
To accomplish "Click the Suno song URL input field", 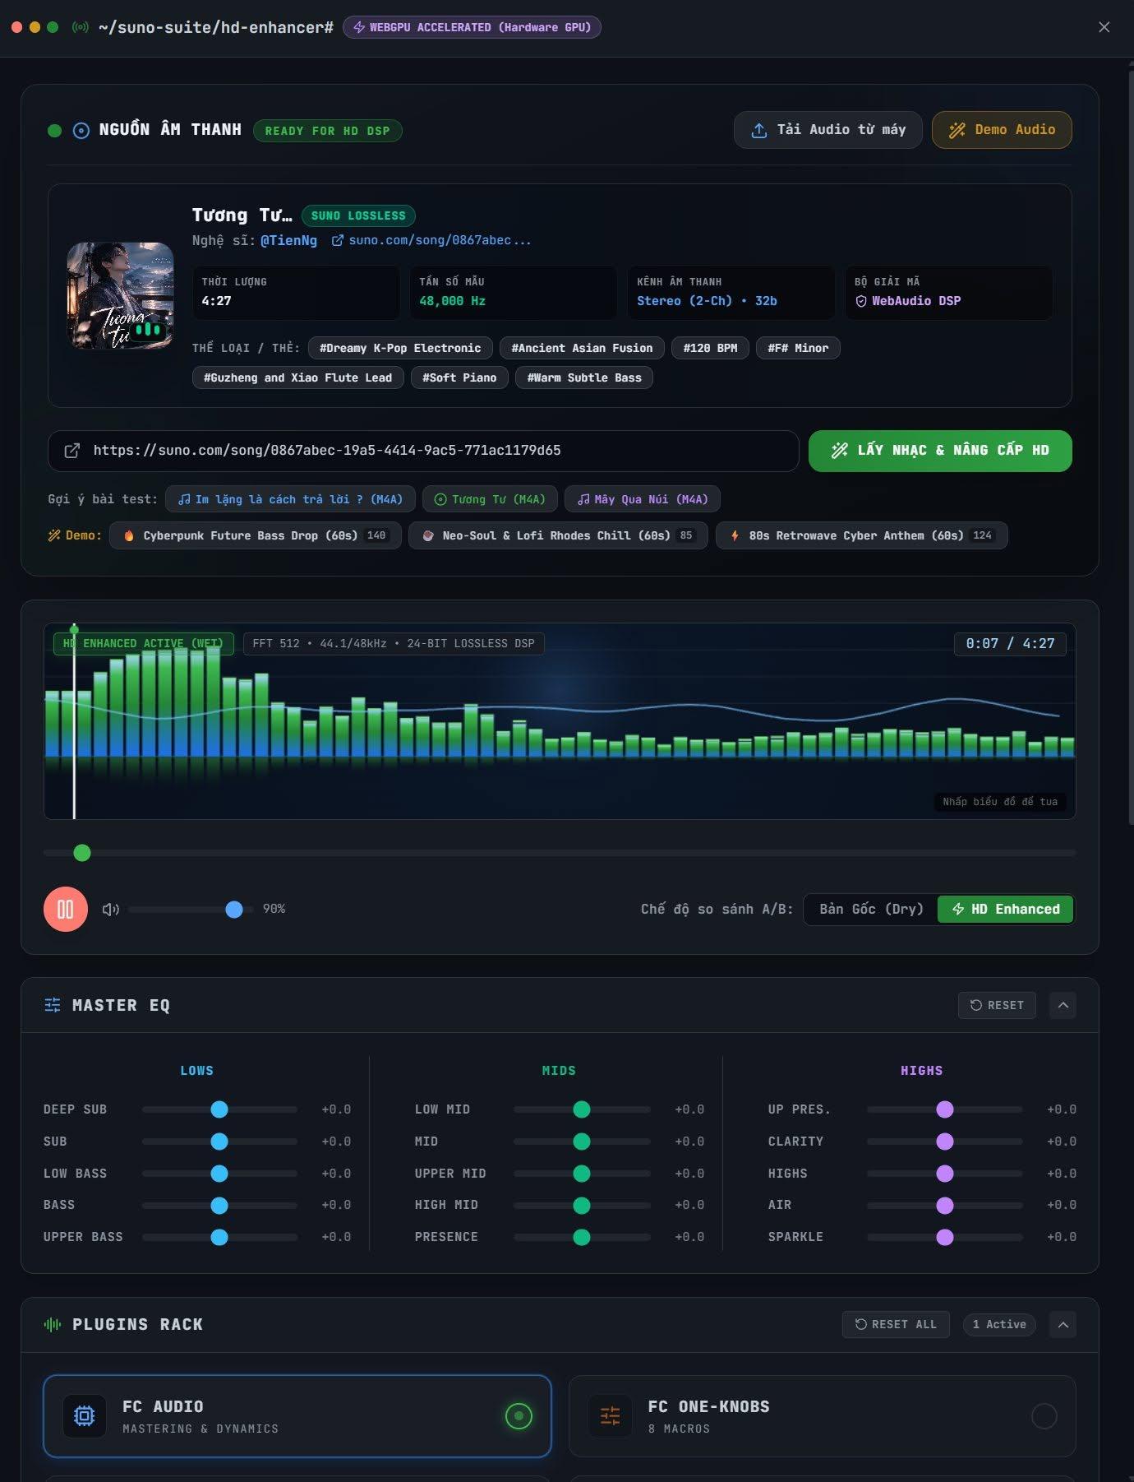I will [423, 451].
